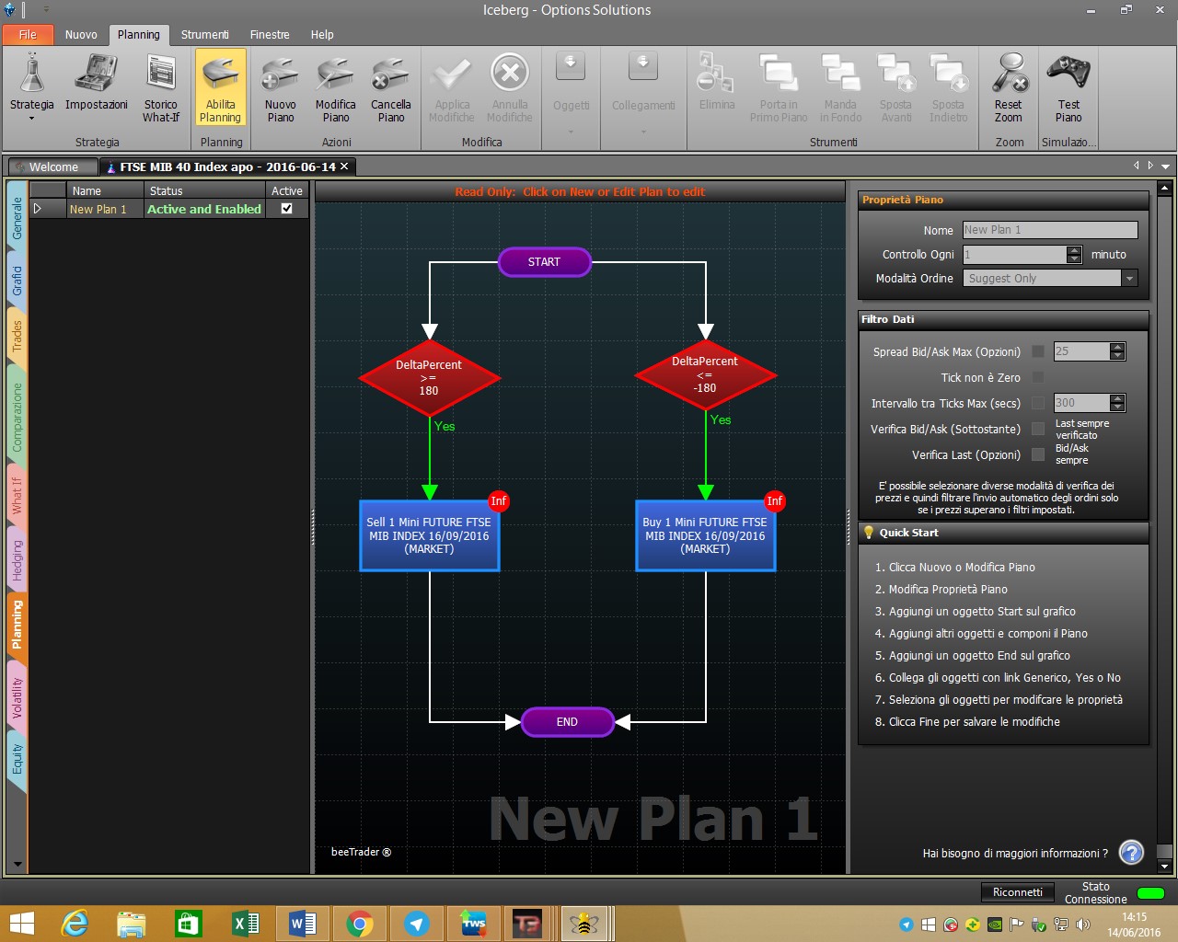Enable Verifica Last (Opzioni) checkbox
This screenshot has width=1178, height=942.
[x=1038, y=454]
